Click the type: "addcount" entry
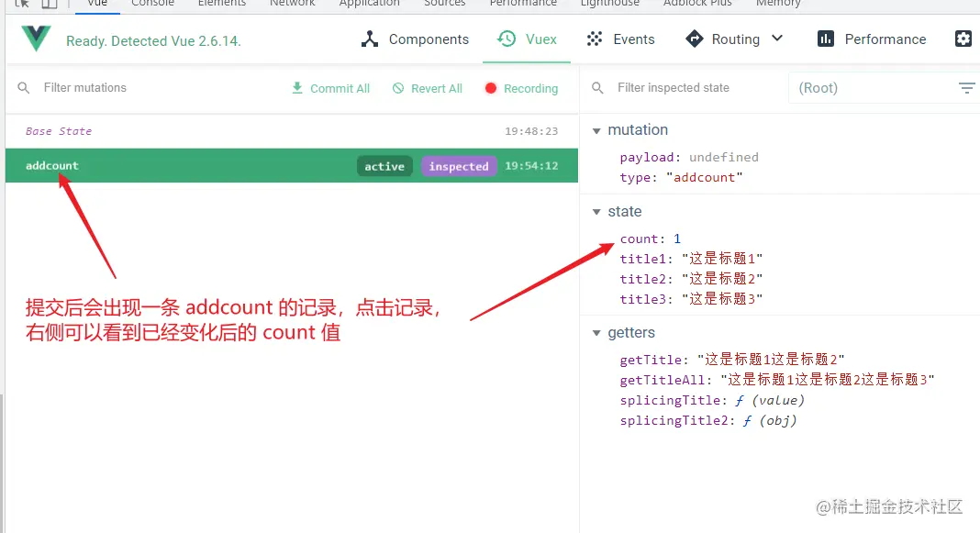980x533 pixels. tap(681, 177)
